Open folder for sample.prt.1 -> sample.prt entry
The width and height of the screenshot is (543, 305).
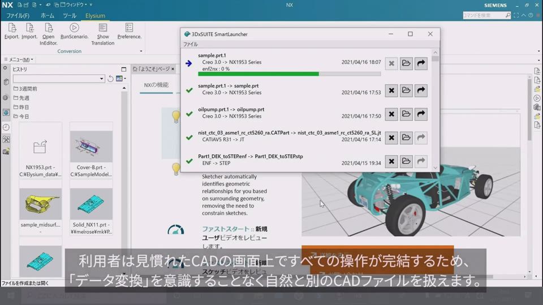click(x=406, y=90)
